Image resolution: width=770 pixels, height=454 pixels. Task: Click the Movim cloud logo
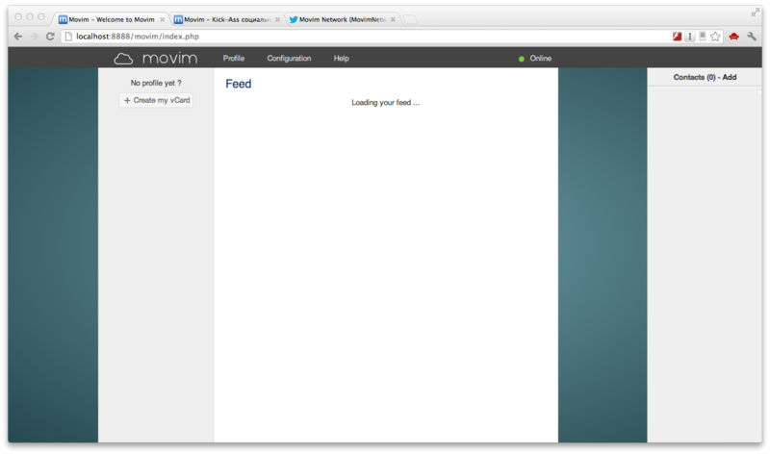coord(123,59)
